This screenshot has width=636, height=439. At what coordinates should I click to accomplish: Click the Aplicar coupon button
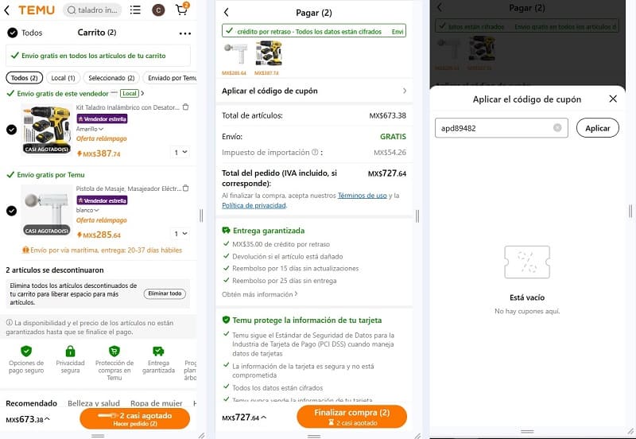coord(598,128)
